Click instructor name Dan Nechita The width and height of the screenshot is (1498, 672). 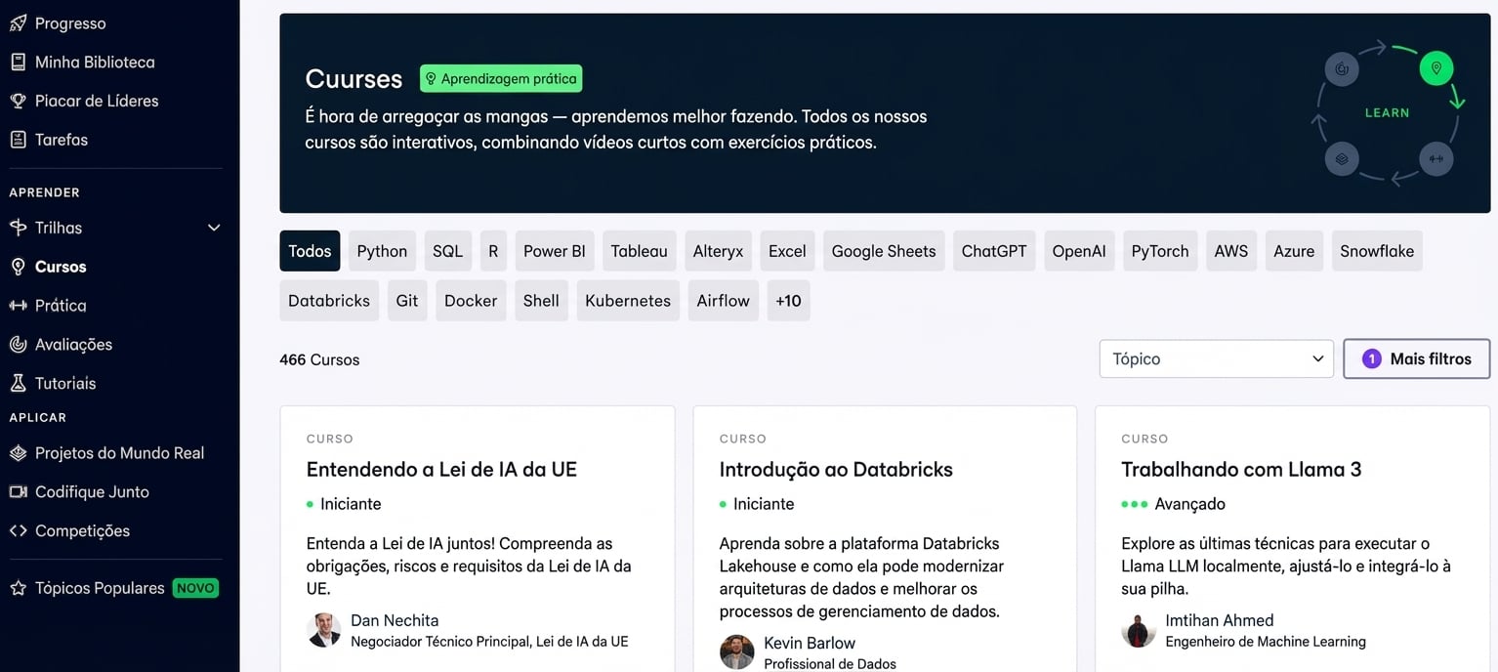pyautogui.click(x=395, y=620)
